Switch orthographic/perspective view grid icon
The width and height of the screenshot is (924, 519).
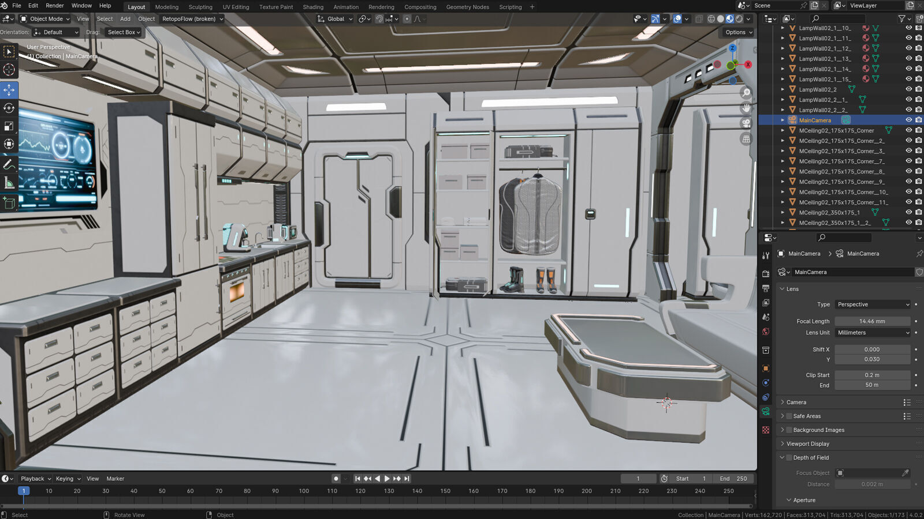[x=747, y=139]
